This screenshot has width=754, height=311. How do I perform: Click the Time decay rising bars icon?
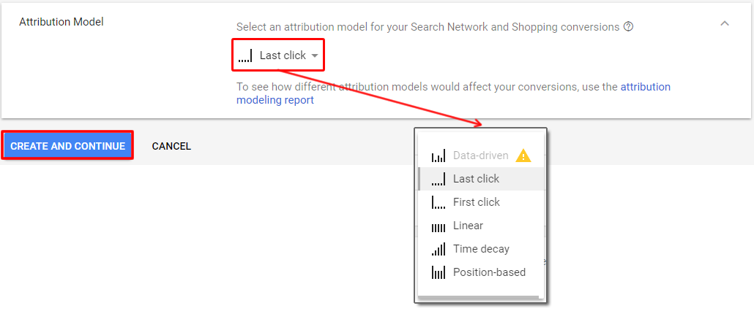(438, 249)
